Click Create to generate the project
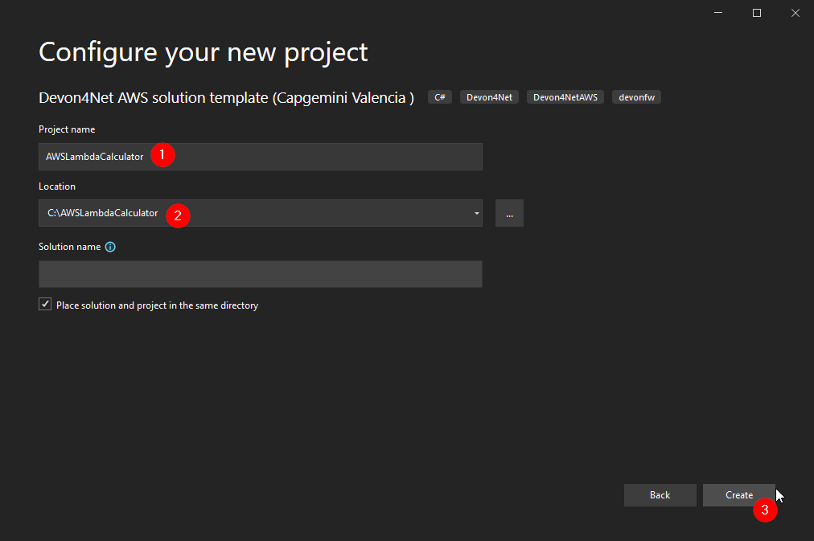The height and width of the screenshot is (541, 814). 738,494
